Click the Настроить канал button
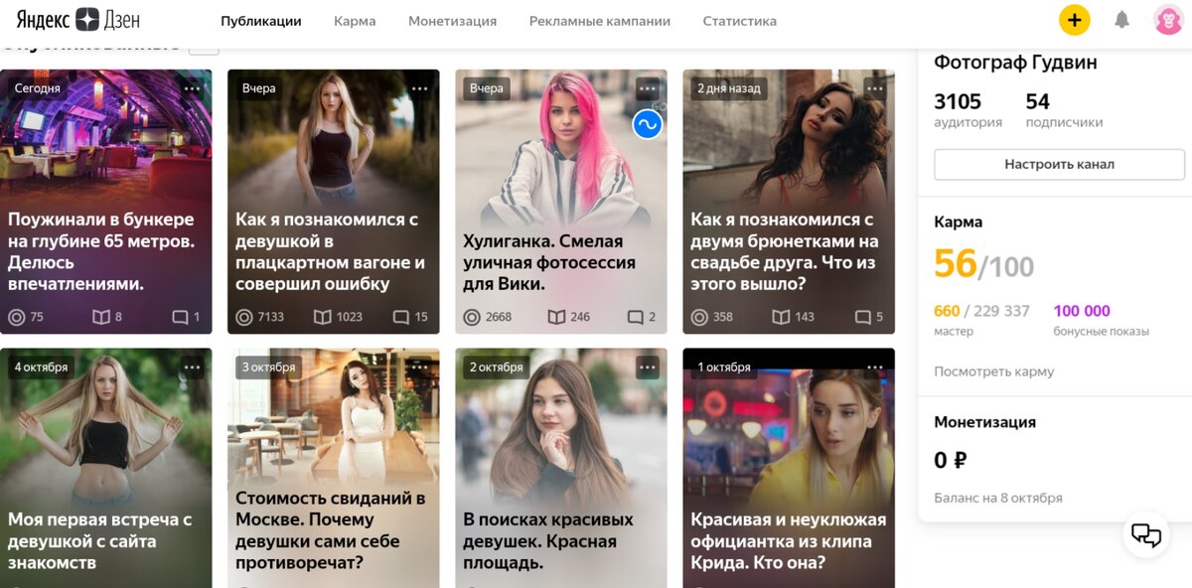 1060,165
